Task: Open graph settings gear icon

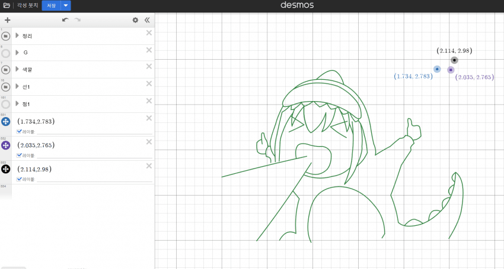Action: tap(135, 20)
